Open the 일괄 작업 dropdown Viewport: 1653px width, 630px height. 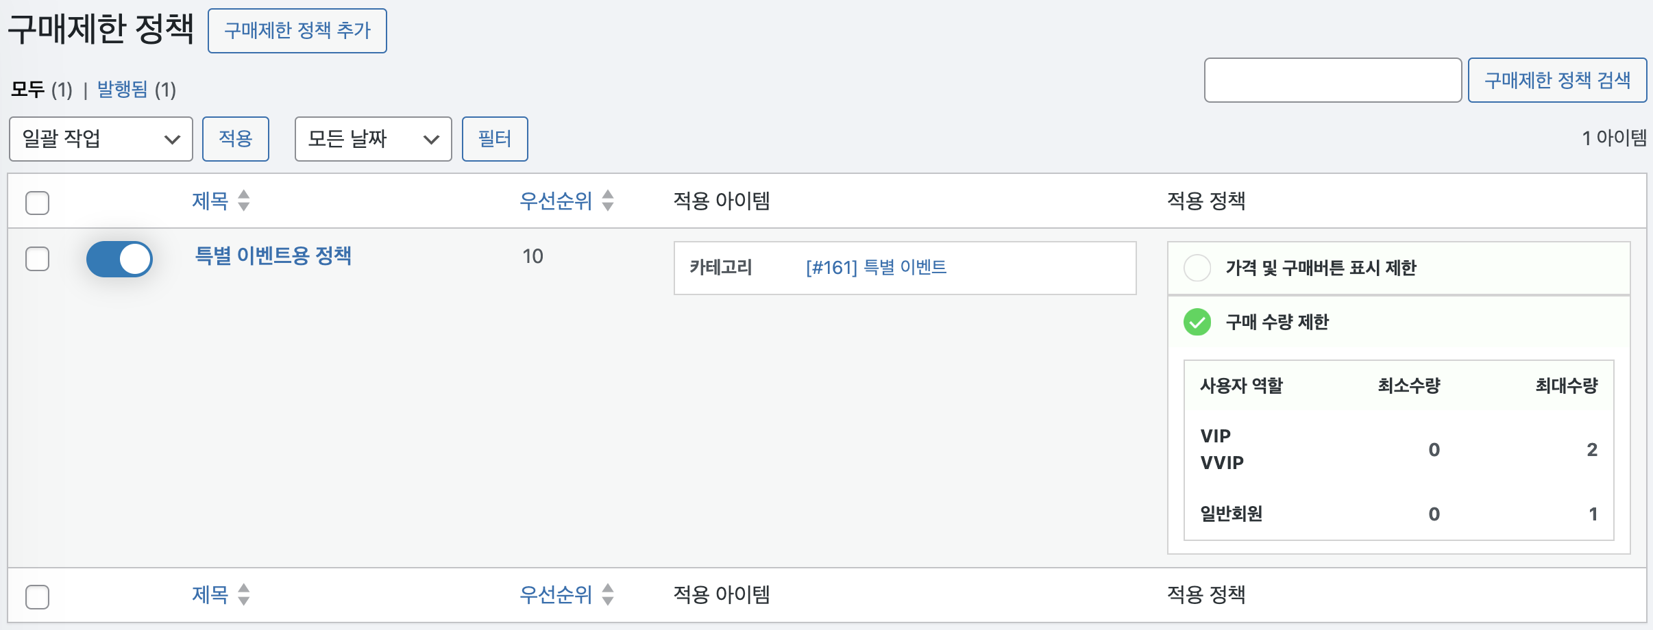tap(101, 139)
